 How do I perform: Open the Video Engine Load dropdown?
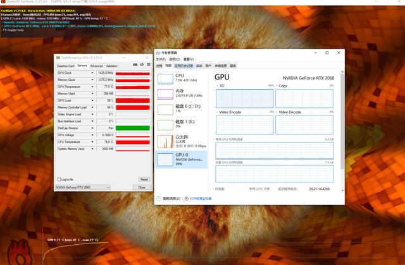click(x=92, y=114)
